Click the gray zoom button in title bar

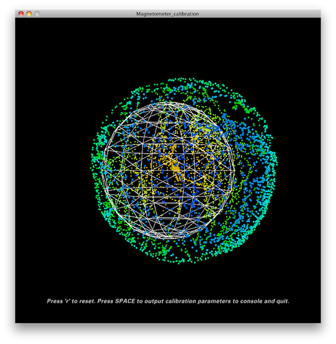coord(37,14)
